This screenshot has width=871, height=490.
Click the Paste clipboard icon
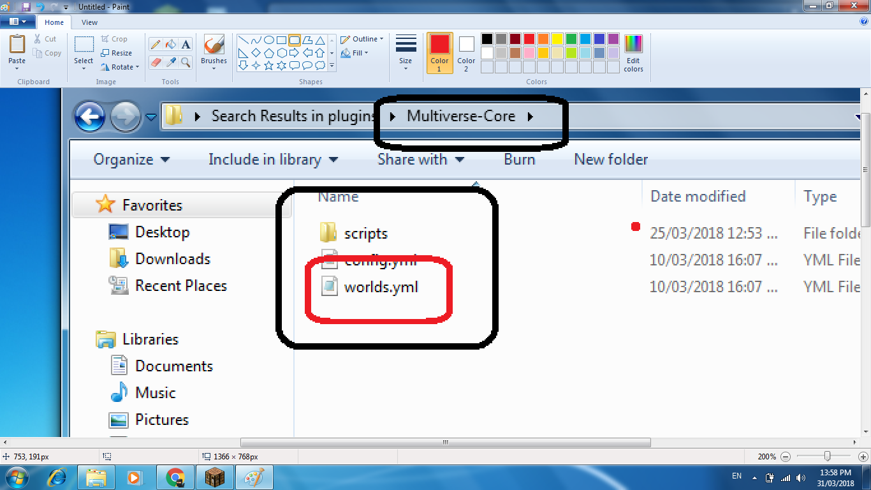click(17, 45)
